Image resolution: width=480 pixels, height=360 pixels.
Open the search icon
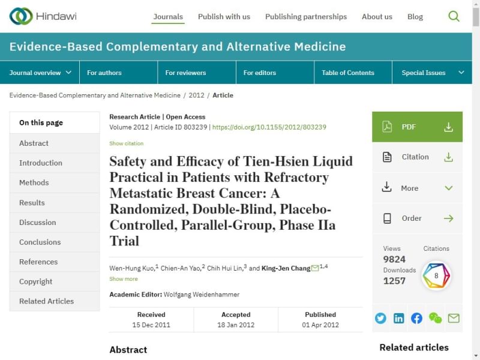click(x=454, y=16)
